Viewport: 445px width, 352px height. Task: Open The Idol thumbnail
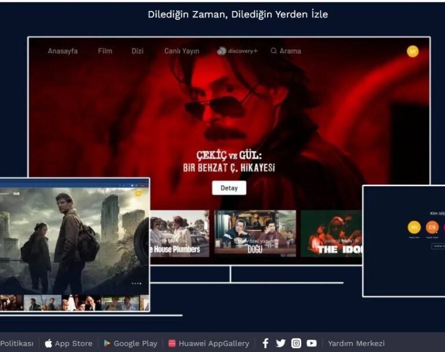[x=331, y=234]
